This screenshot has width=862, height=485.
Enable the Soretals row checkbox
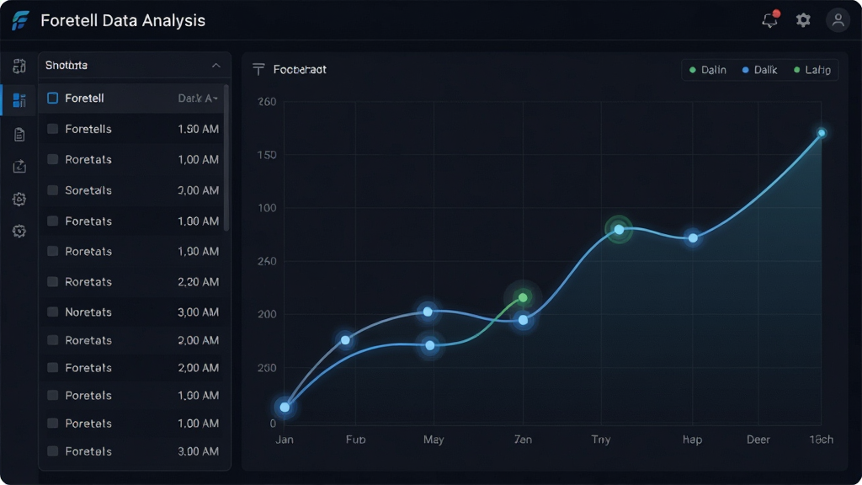[x=53, y=190]
